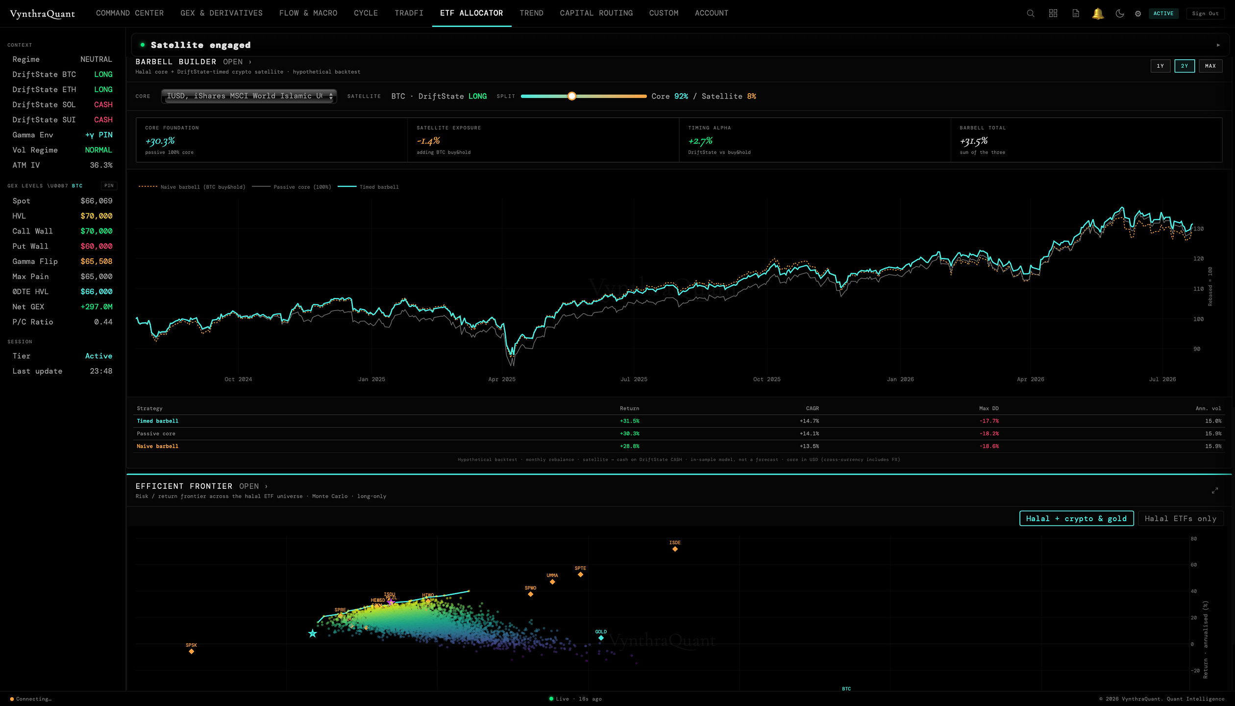The width and height of the screenshot is (1235, 706).
Task: Open the grid layout icon
Action: 1053,13
